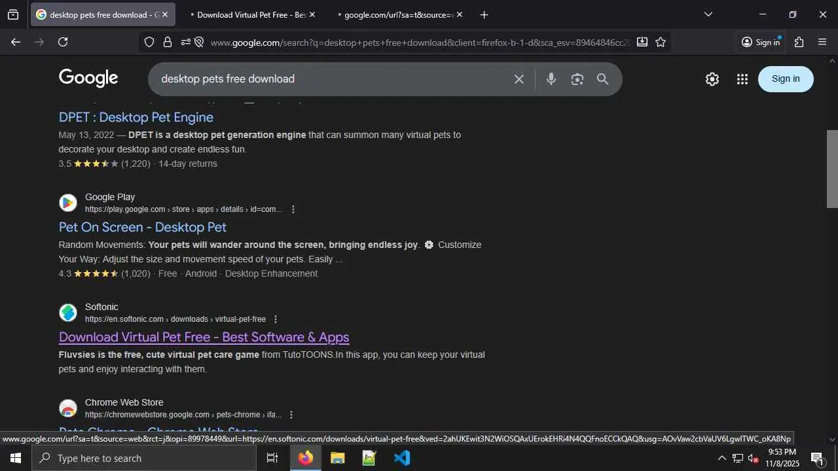Click the Softonic favicon
The width and height of the screenshot is (838, 471).
pyautogui.click(x=68, y=313)
